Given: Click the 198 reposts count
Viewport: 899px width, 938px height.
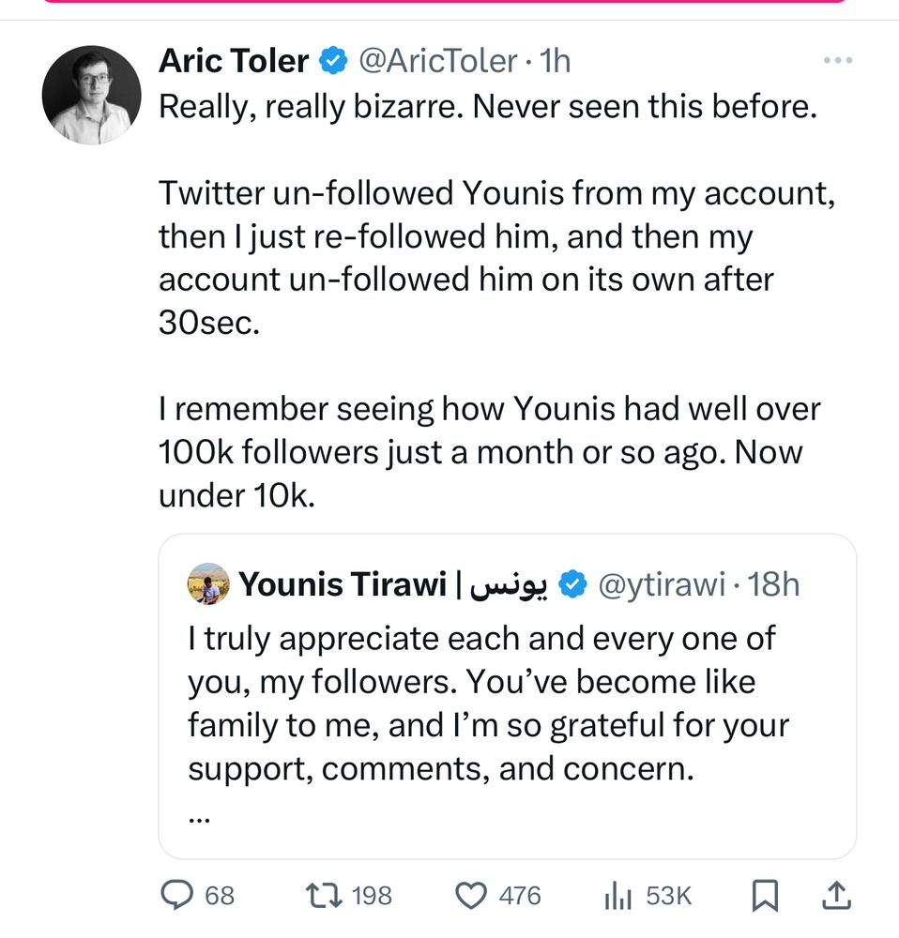Looking at the screenshot, I should tap(372, 896).
